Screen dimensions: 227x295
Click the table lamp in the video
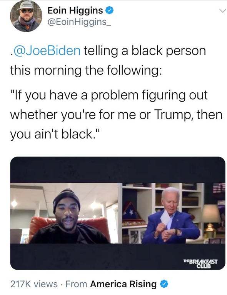pyautogui.click(x=210, y=220)
